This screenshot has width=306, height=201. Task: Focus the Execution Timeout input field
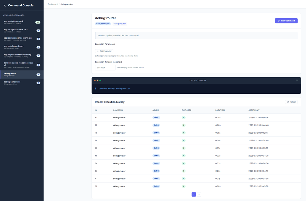point(105,68)
